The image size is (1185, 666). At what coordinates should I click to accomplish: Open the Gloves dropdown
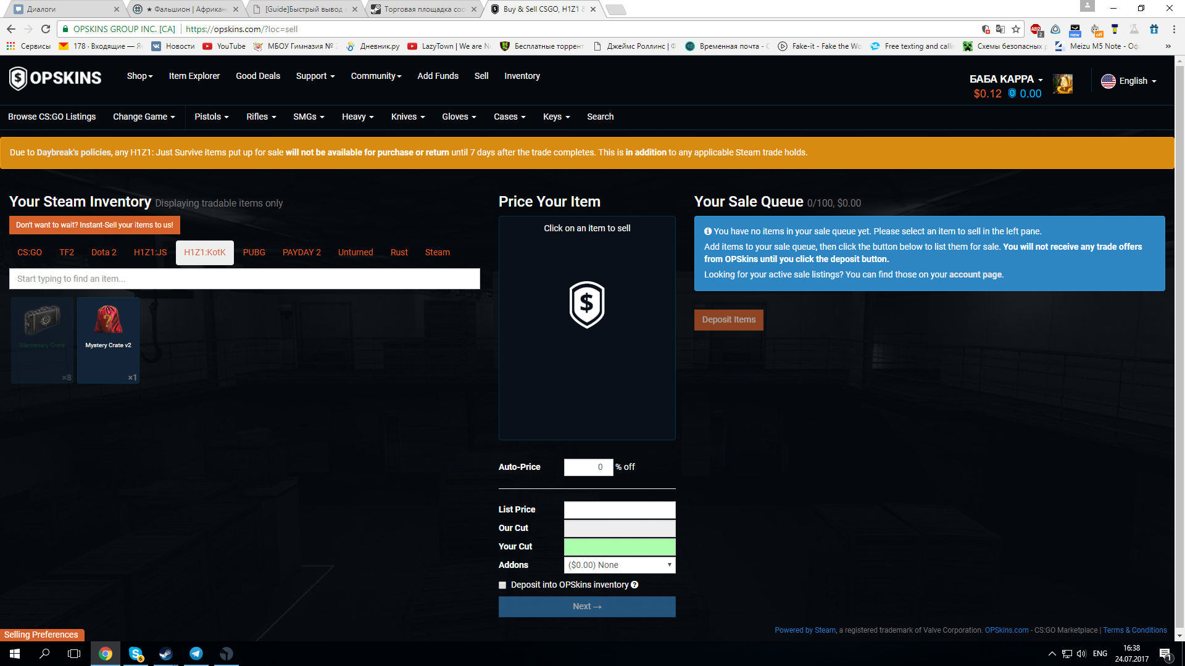coord(459,117)
